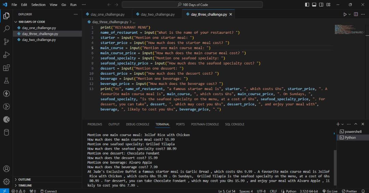Open the Manage gear icon
This screenshot has height=193, width=369.
tap(6, 181)
